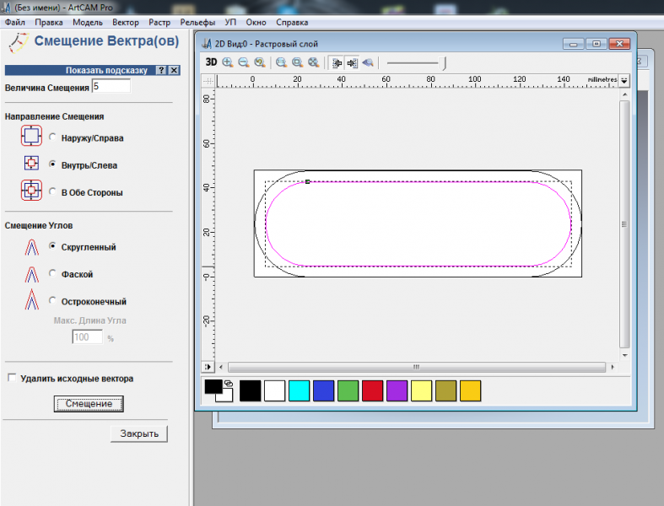Image resolution: width=664 pixels, height=506 pixels.
Task: Open the Окно menu
Action: tap(256, 23)
